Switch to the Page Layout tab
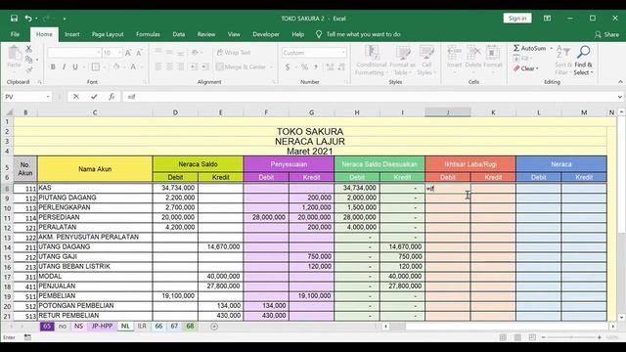 pyautogui.click(x=108, y=34)
